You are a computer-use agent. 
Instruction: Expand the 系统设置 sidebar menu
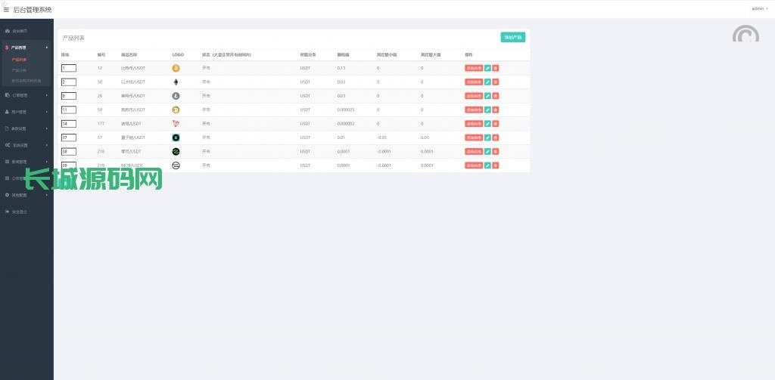[x=21, y=145]
